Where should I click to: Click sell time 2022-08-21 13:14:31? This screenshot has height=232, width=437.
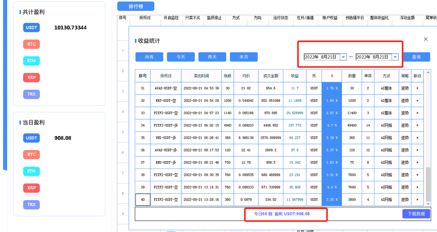201,187
